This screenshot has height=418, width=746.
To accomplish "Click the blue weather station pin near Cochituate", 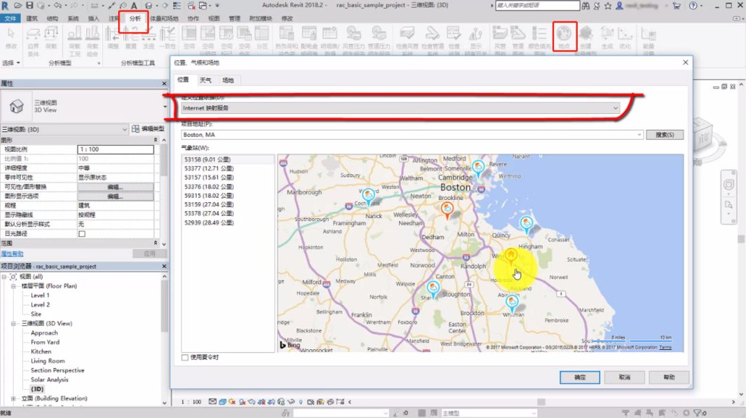I will (x=369, y=196).
